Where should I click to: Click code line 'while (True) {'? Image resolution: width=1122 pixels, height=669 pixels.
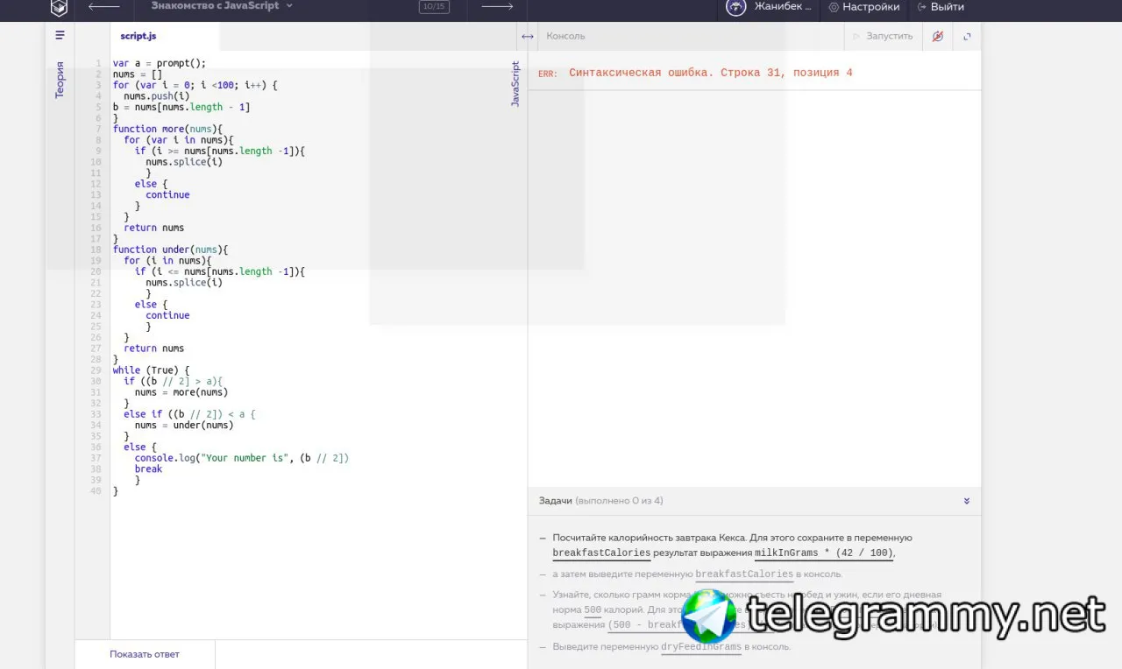point(151,370)
